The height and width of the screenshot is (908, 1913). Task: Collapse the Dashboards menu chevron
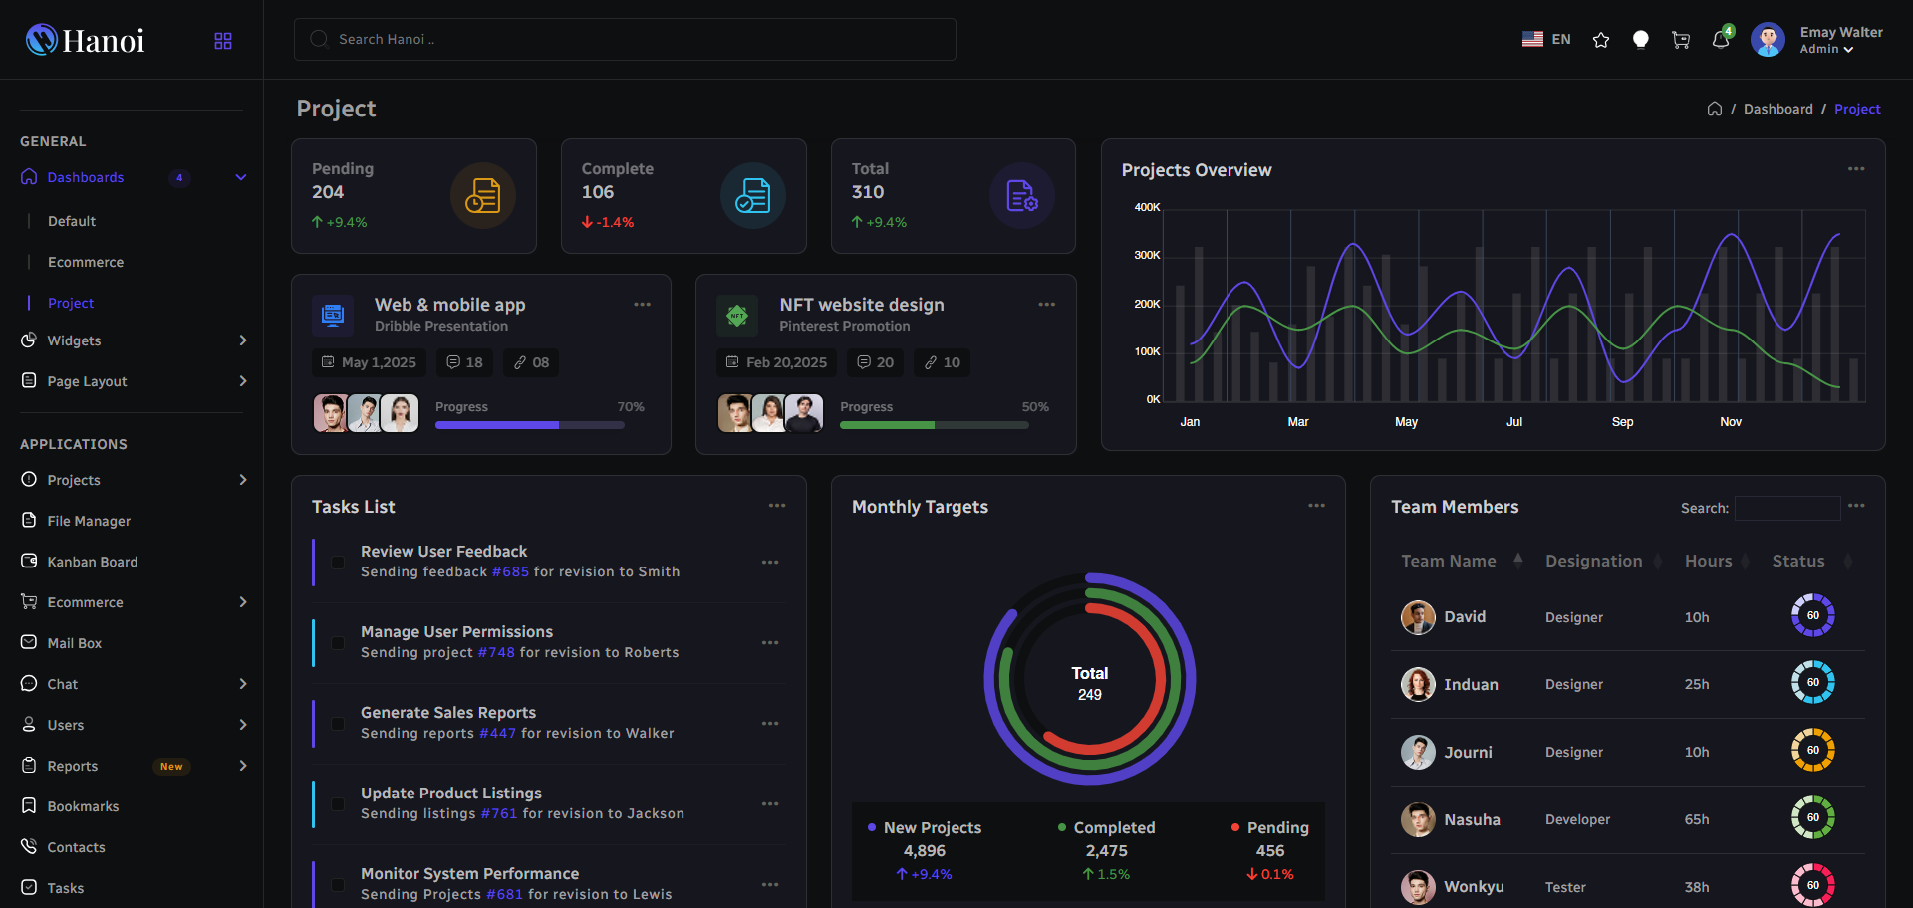click(x=241, y=178)
